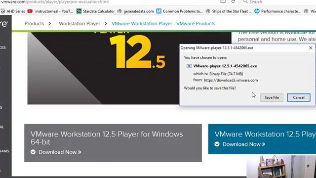Download Now for Windows 64-bit Player
Screen dimensions: 316x178
[x=60, y=152]
